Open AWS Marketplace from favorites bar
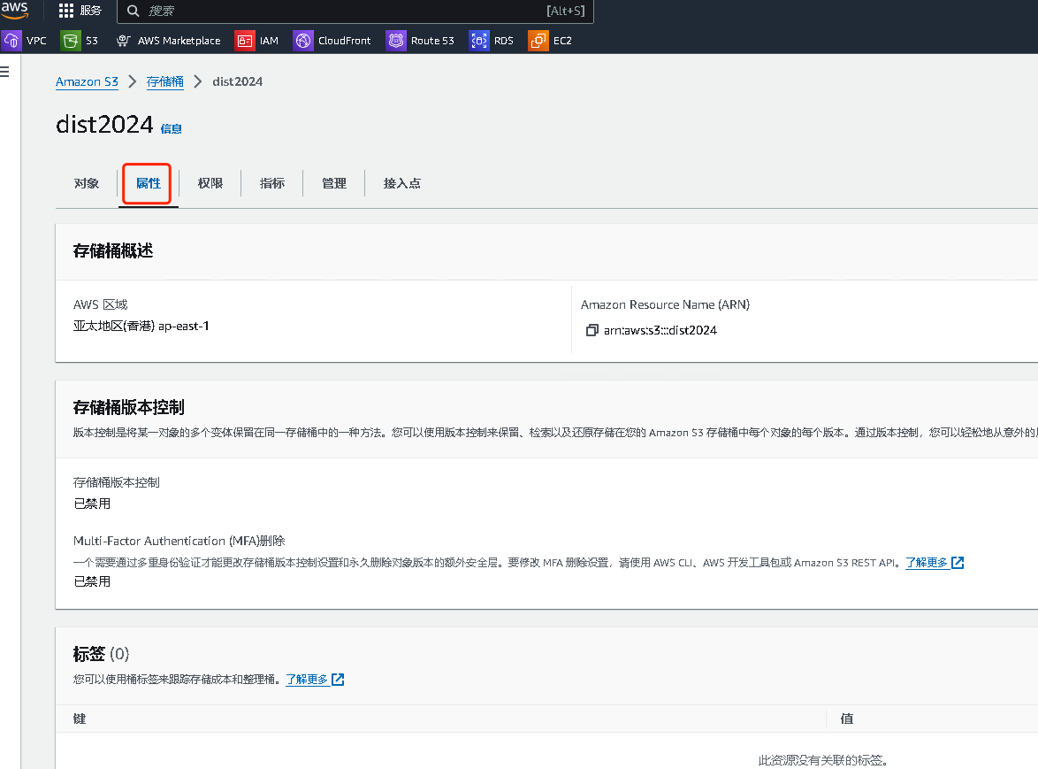 (179, 41)
